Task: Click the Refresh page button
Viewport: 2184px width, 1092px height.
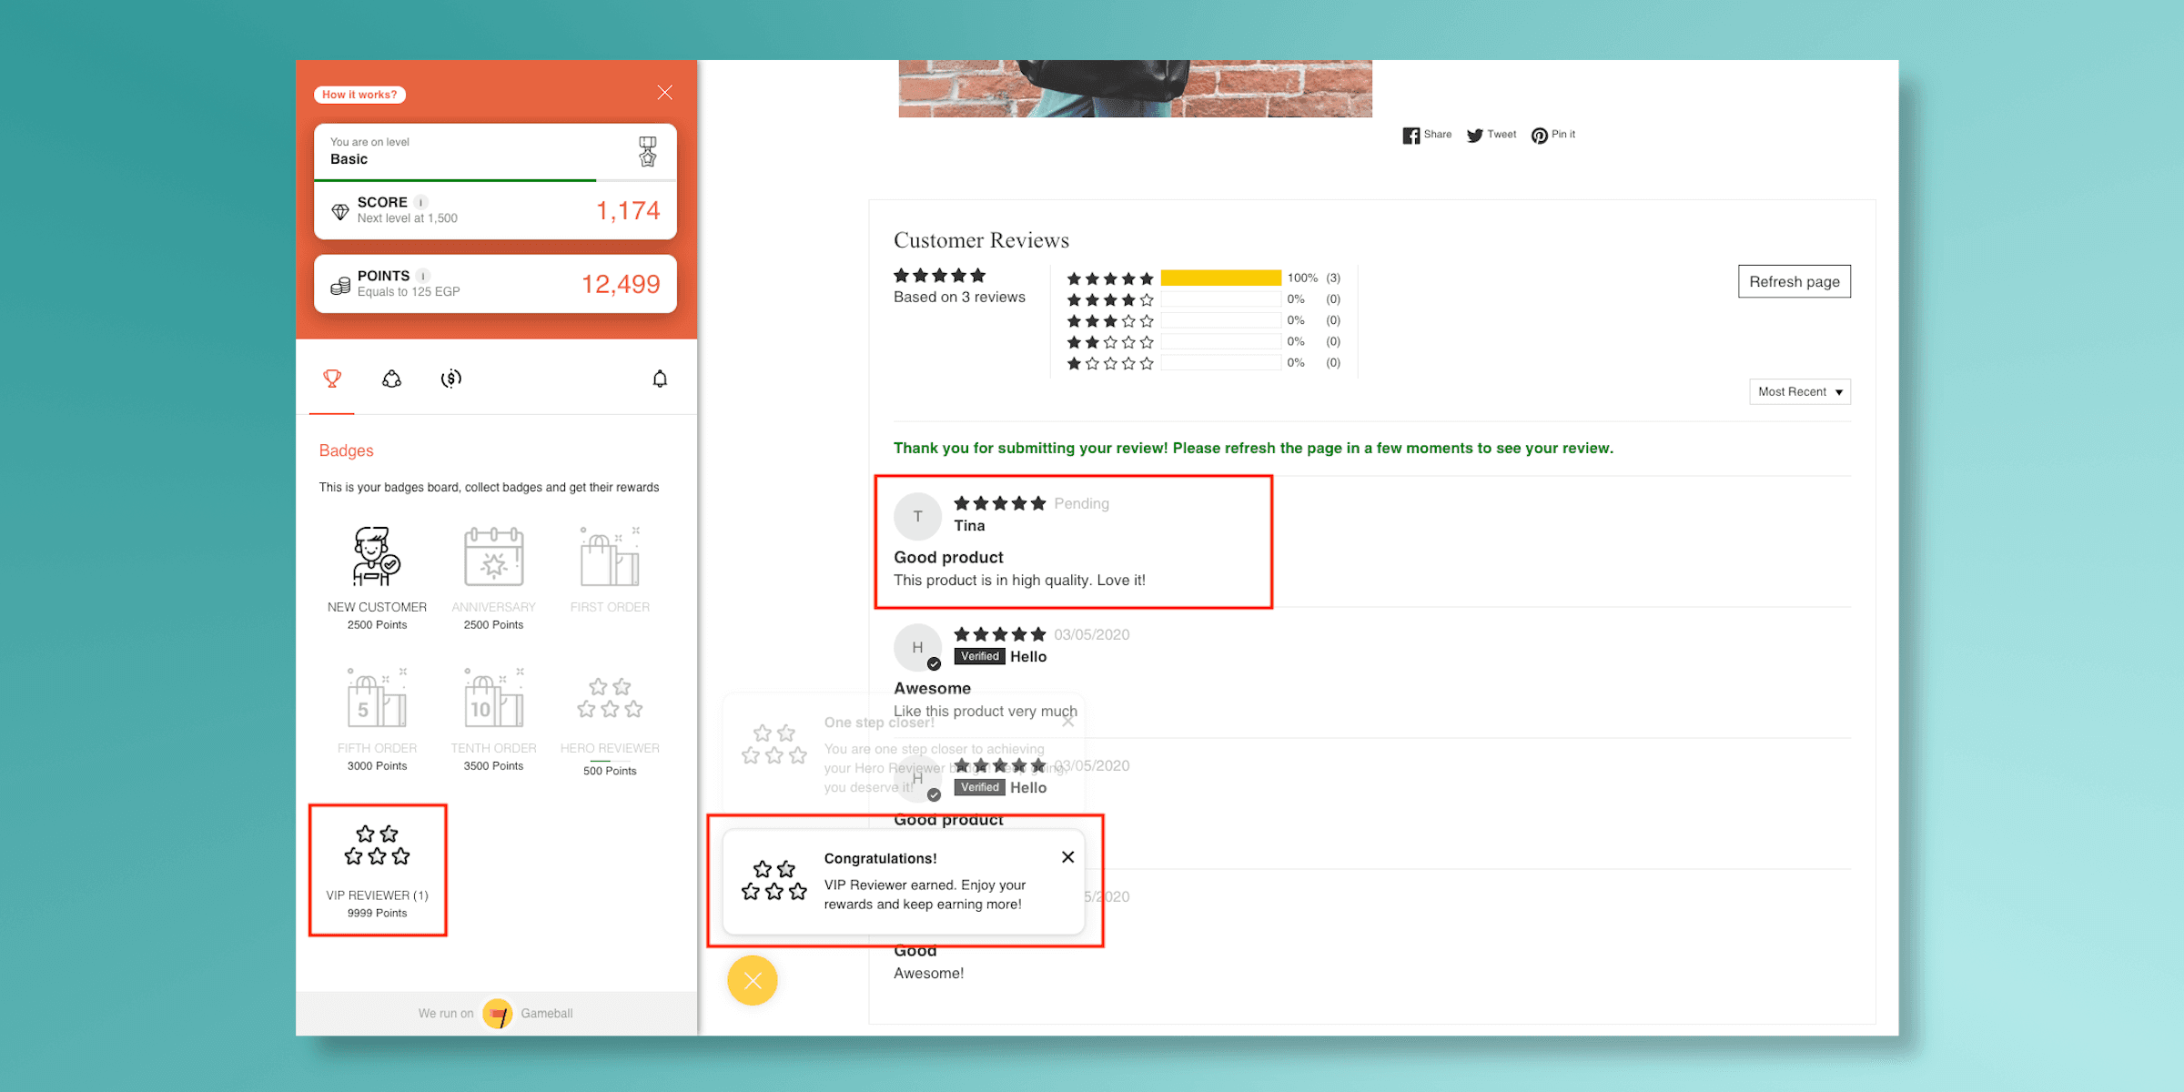Action: tap(1794, 282)
